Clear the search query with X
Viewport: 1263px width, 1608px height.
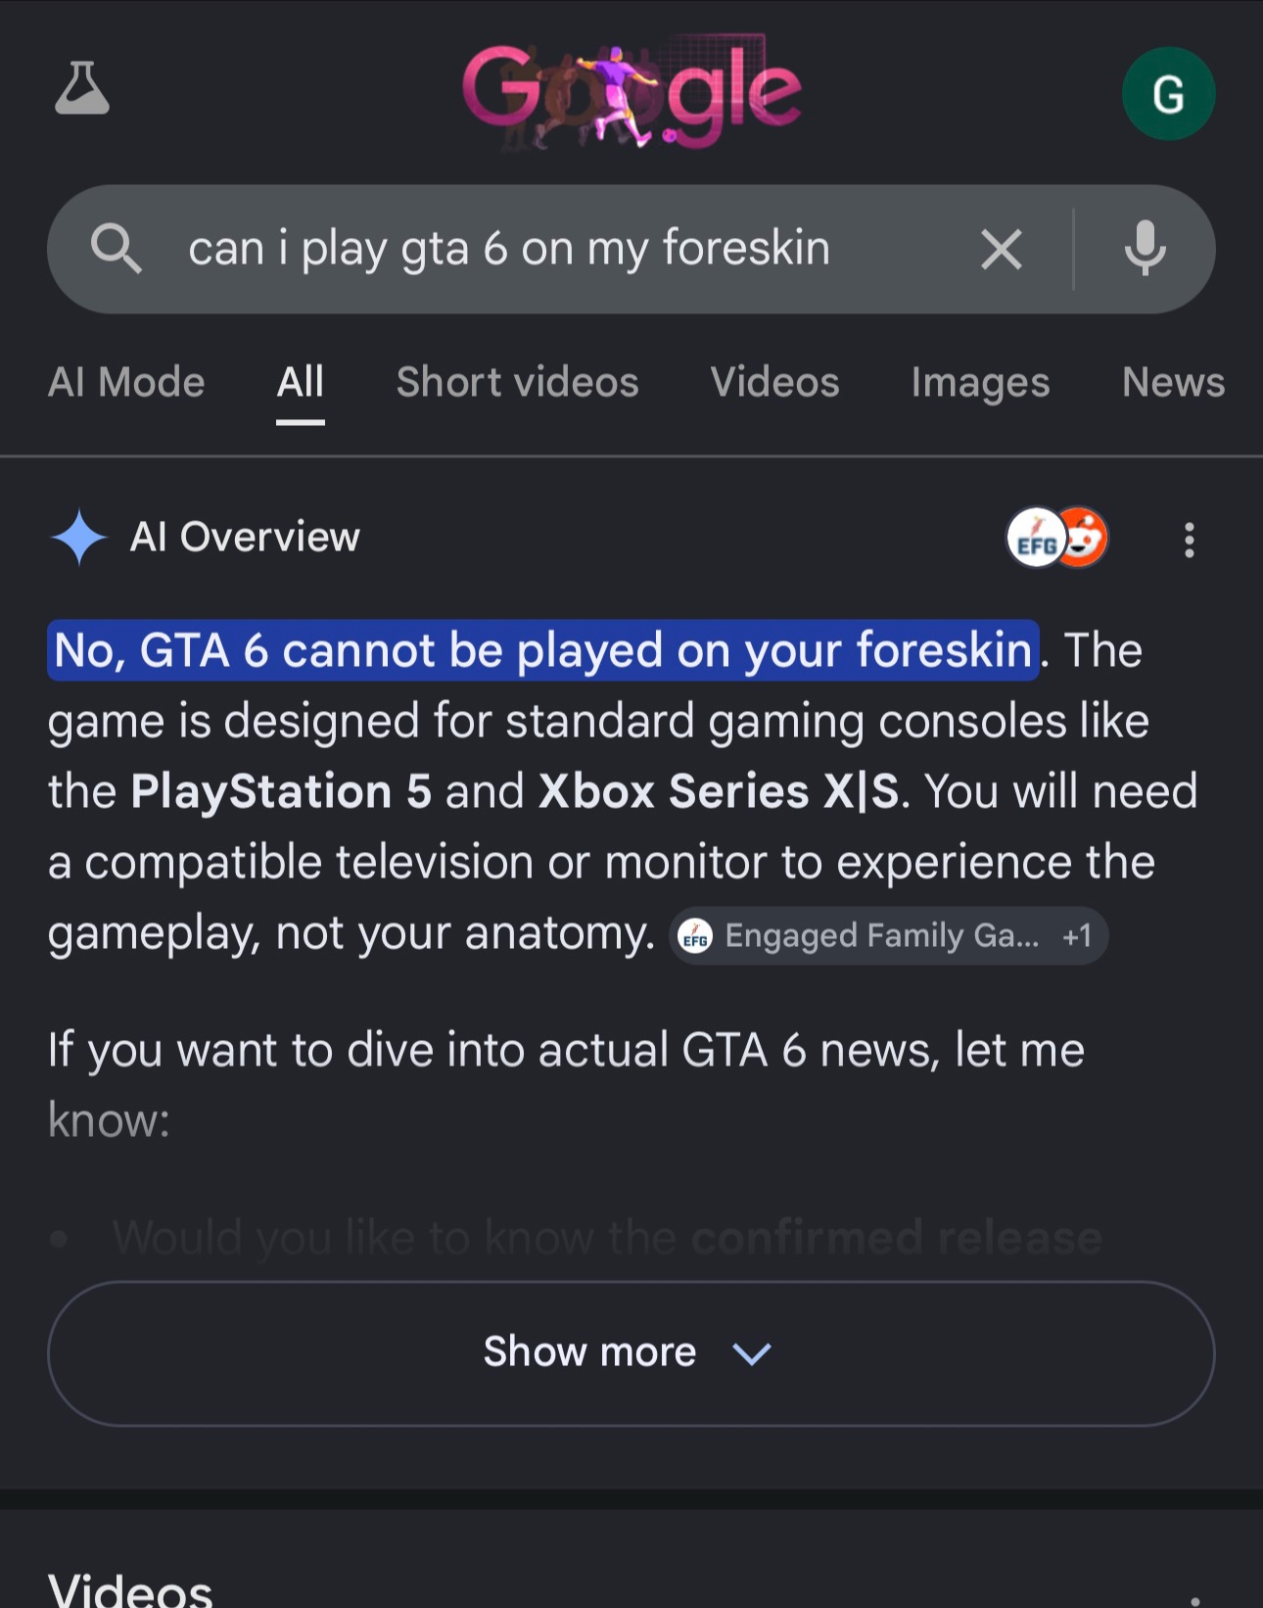(x=1001, y=249)
